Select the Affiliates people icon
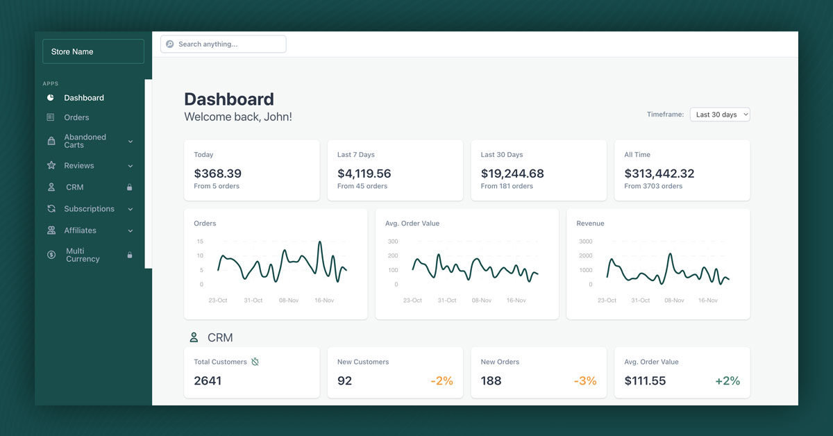Viewport: 833px width, 436px height. click(51, 230)
